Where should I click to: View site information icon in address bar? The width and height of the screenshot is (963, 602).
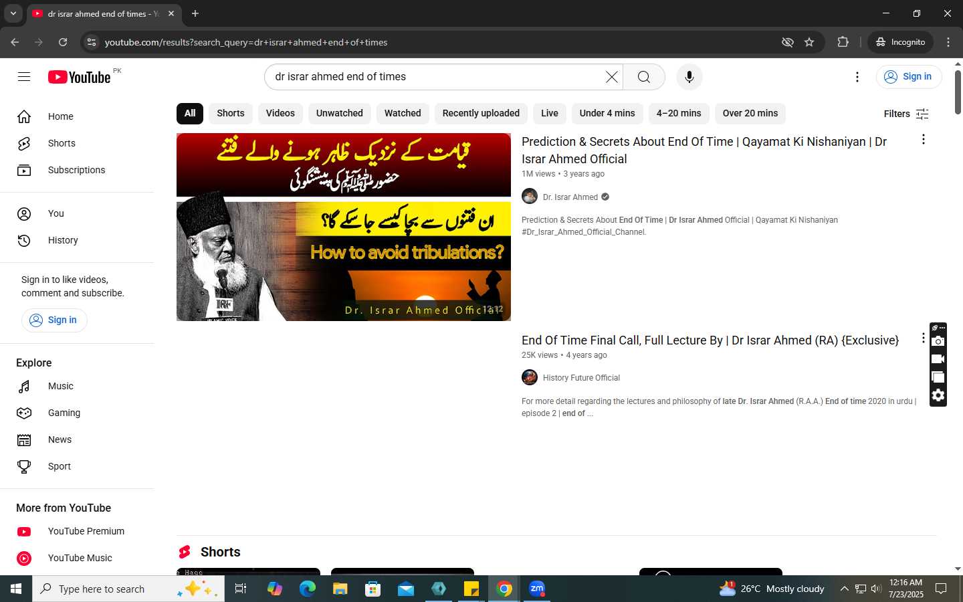click(x=92, y=42)
